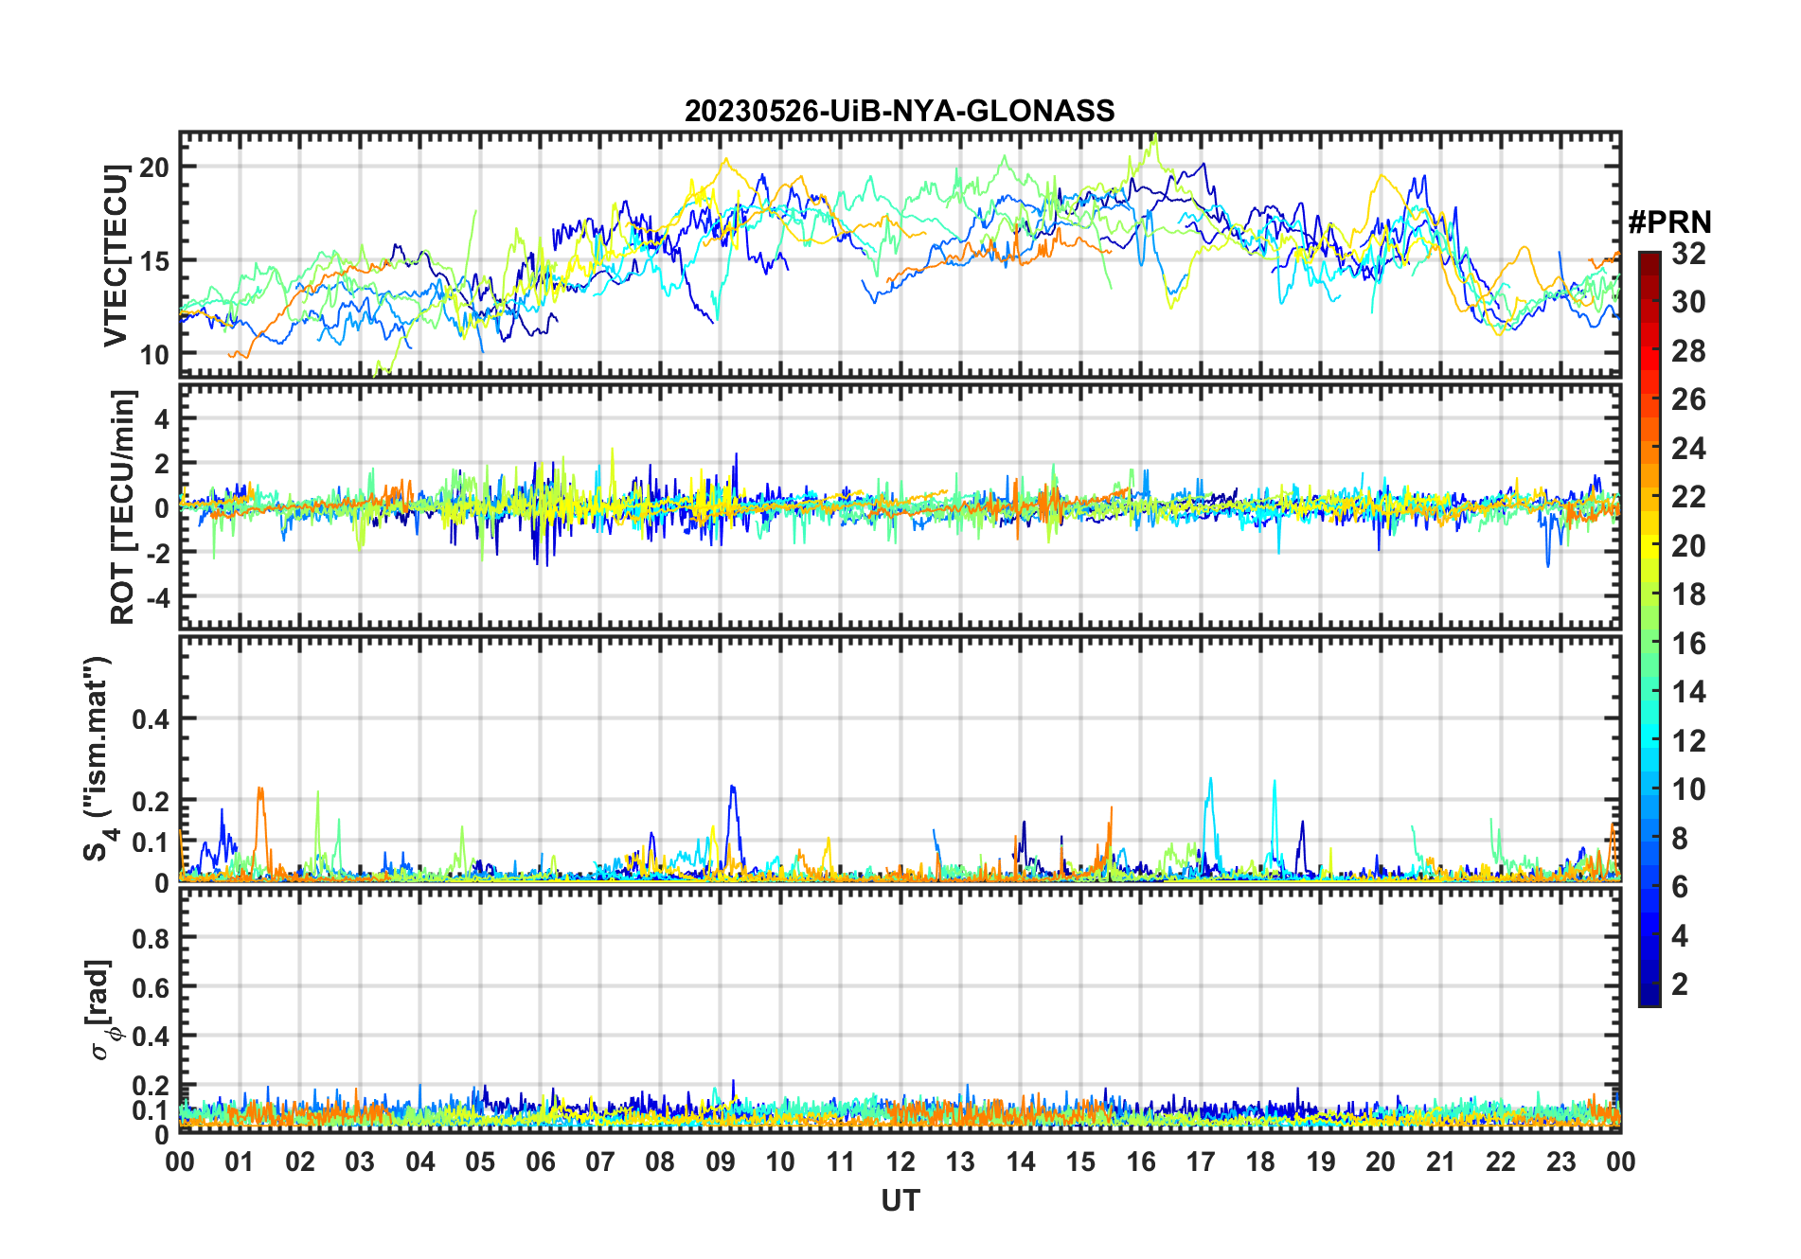Viewport: 1801px width, 1259px height.
Task: Click the blue S4 spike near 09 UT
Action: tap(732, 789)
